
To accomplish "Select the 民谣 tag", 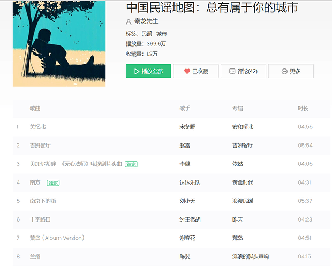I will 146,34.
